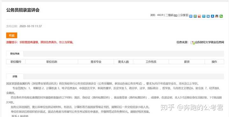Click the orange 收藏 button
This screenshot has height=117, width=229.
click(12, 36)
